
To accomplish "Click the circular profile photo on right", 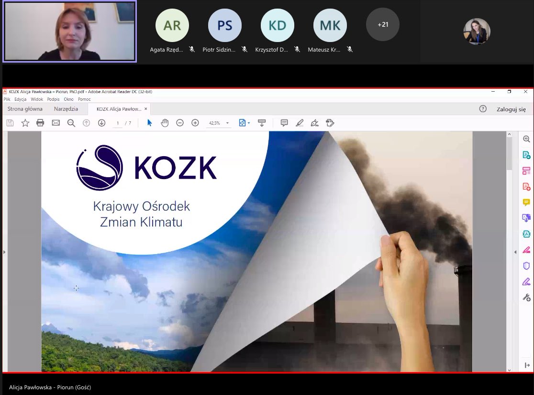I will point(477,32).
